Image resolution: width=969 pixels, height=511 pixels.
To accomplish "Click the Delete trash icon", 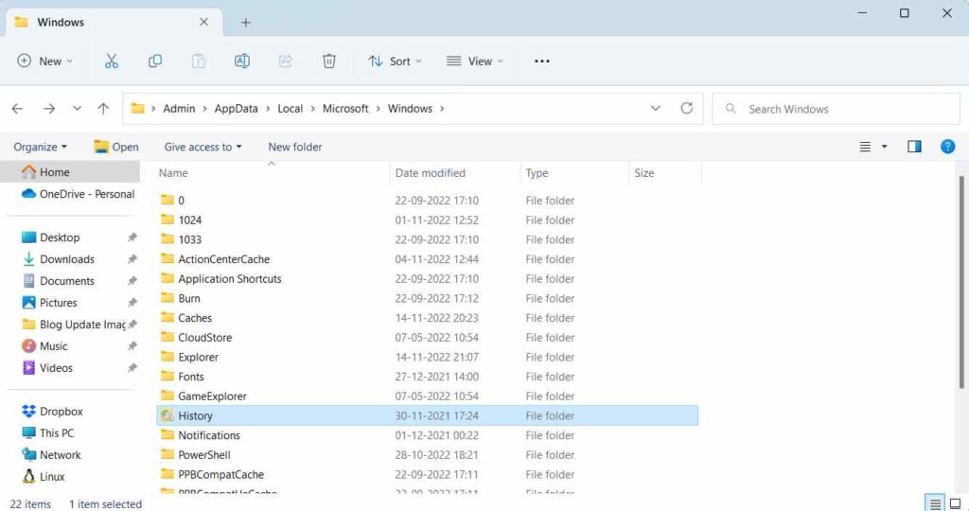I will 328,61.
